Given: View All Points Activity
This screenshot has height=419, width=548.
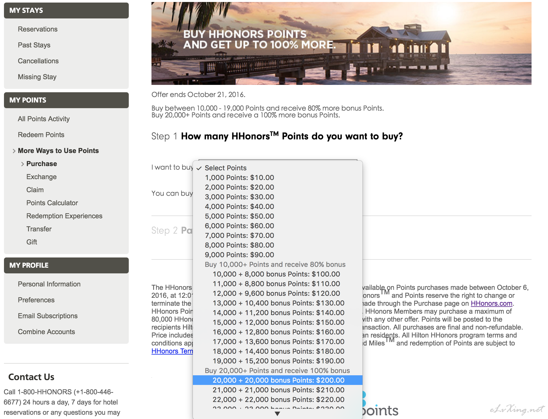Looking at the screenshot, I should point(44,119).
